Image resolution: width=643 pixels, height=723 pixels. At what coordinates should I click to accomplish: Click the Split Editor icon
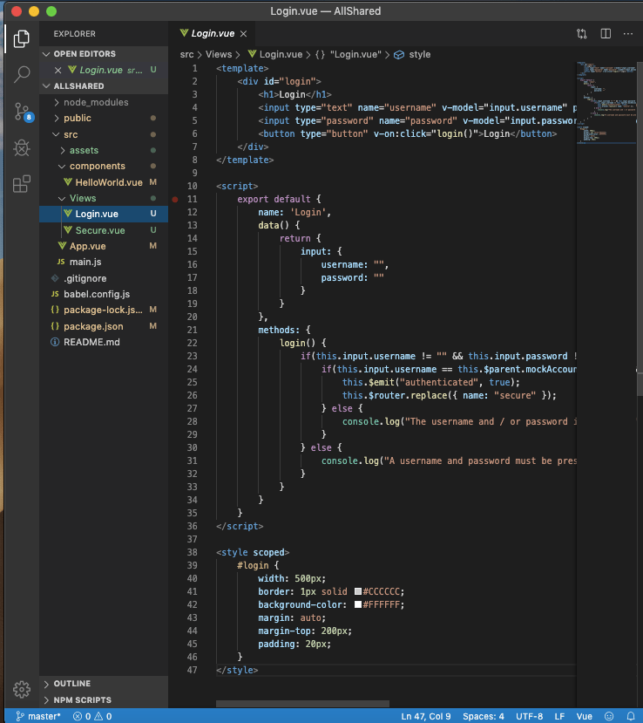(x=606, y=33)
